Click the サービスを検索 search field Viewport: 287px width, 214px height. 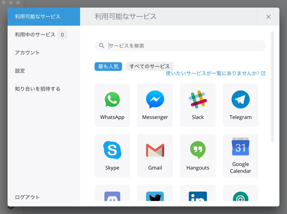pos(180,46)
